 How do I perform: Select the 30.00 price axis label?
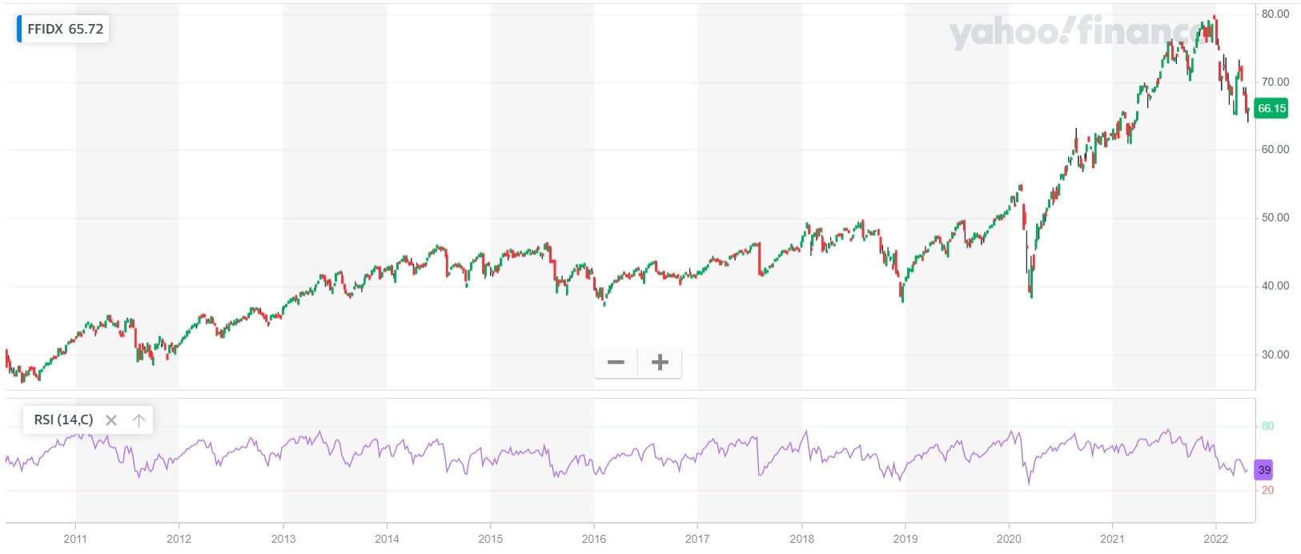[x=1275, y=355]
